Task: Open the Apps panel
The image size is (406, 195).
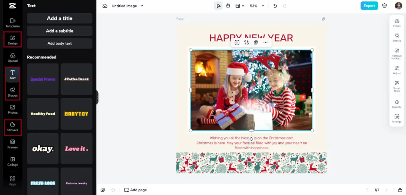Action: 12,181
